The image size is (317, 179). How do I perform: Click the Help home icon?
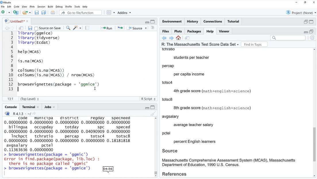(178, 38)
